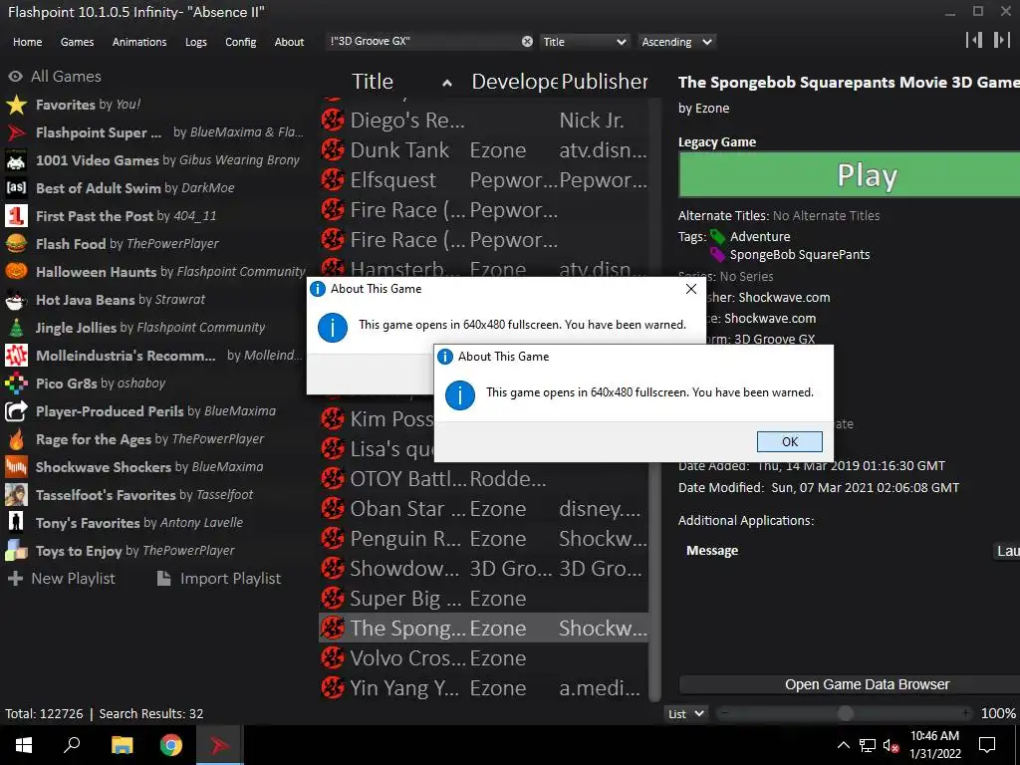The image size is (1020, 765).
Task: Click New Playlist
Action: 61,579
